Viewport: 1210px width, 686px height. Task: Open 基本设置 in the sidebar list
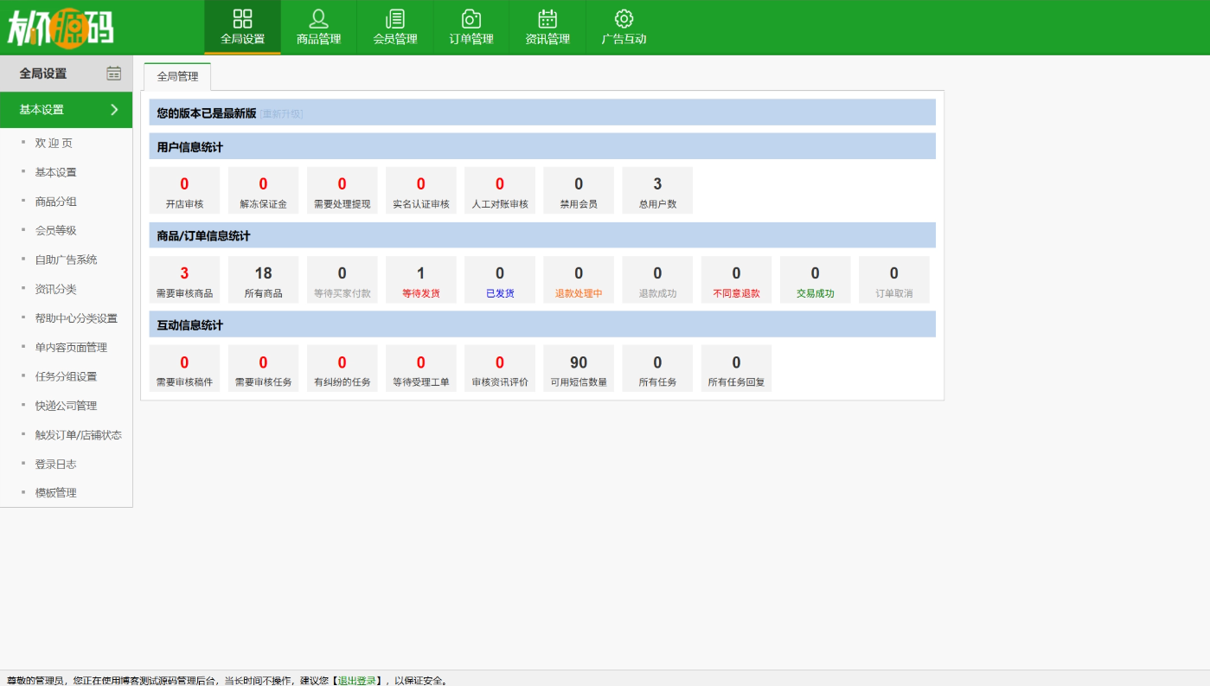[x=55, y=172]
